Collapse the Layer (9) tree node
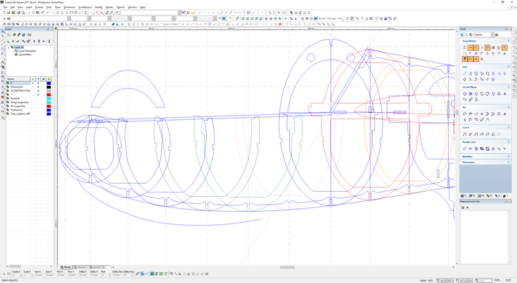The width and height of the screenshot is (517, 283). point(9,47)
